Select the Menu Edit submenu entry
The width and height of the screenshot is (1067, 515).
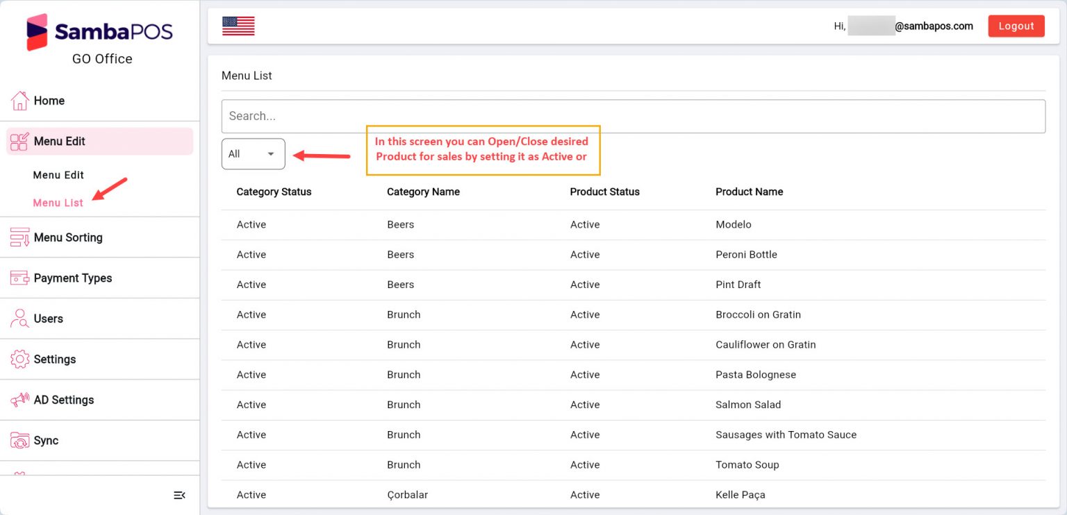tap(58, 175)
